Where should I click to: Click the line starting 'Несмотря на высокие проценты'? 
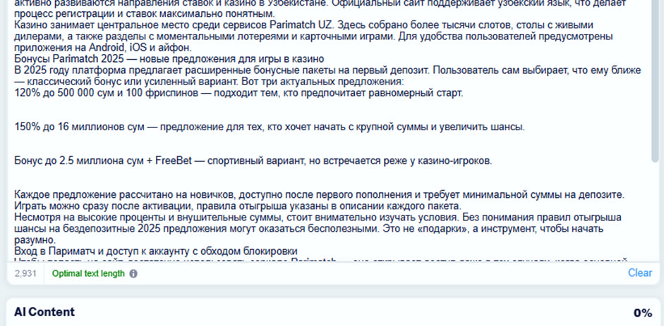tap(318, 218)
